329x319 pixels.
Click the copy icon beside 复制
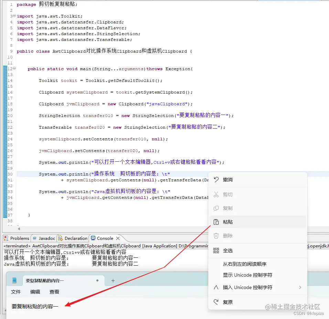(216, 208)
